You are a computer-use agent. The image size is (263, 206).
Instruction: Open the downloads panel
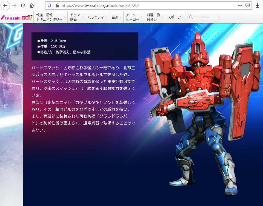(x=258, y=5)
